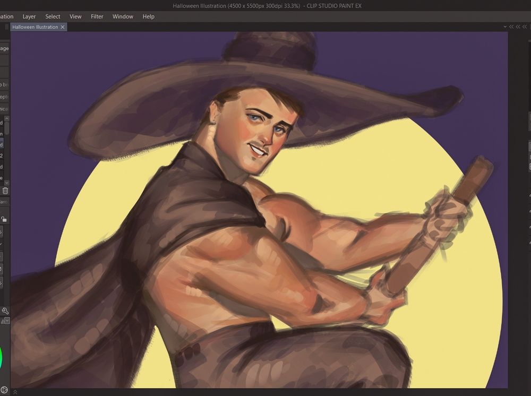Collapse right panels with the double-arrow icon
Image resolution: width=531 pixels, height=396 pixels.
pos(512,27)
